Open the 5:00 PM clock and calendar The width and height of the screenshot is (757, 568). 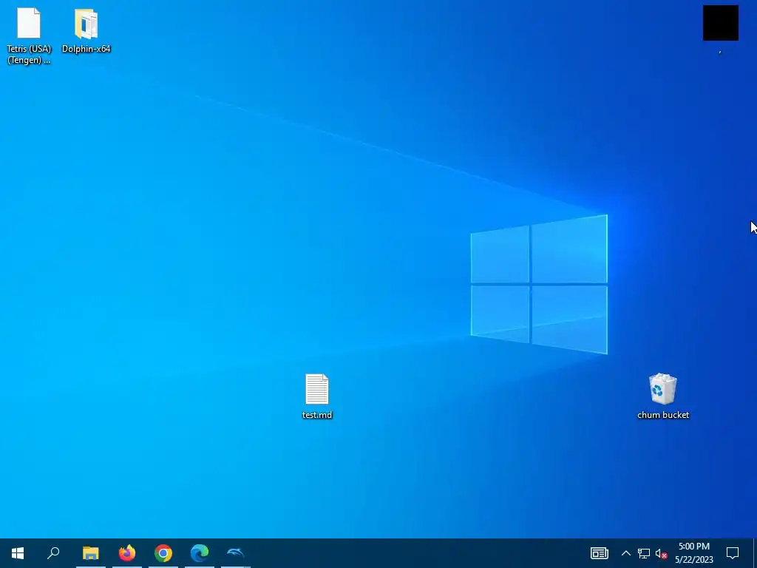point(694,553)
